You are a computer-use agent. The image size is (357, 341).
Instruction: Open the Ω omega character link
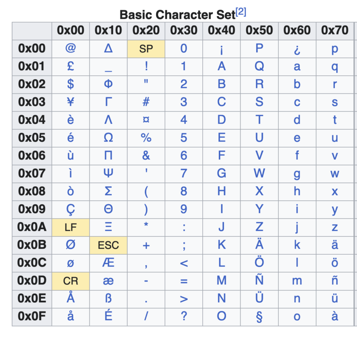[x=108, y=138]
